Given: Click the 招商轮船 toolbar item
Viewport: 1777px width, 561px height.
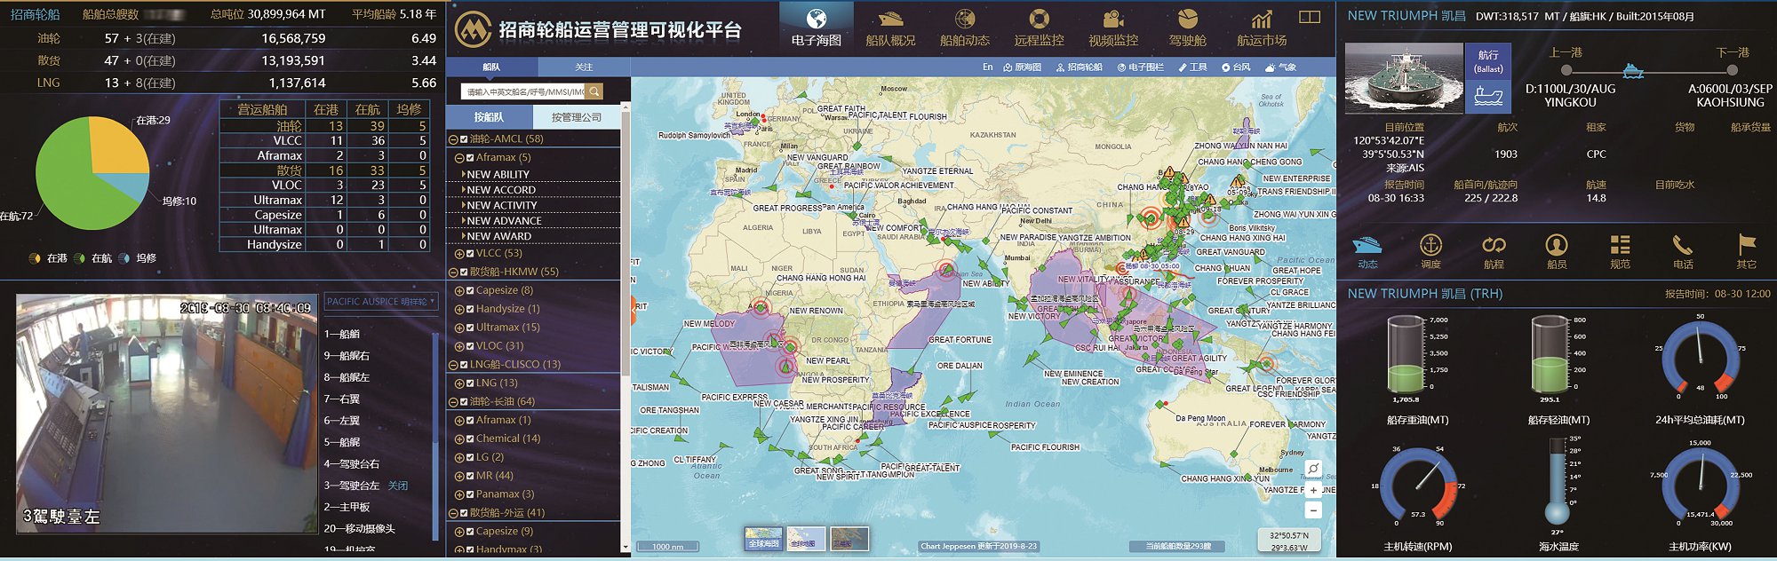Looking at the screenshot, I should click(x=1079, y=67).
